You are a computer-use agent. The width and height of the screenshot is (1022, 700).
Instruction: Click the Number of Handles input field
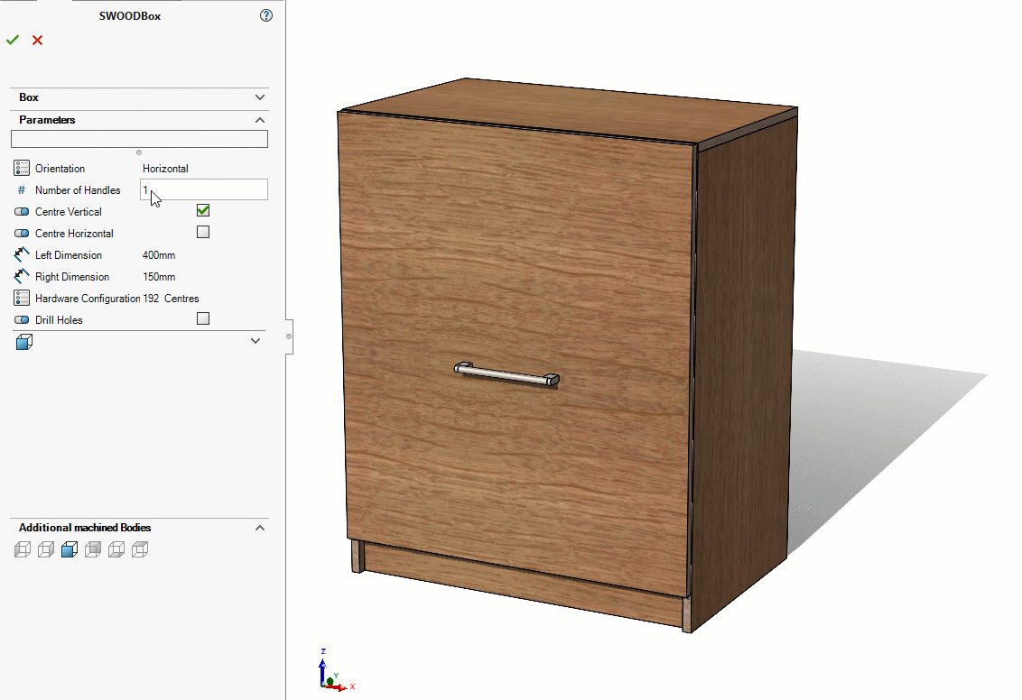(203, 189)
